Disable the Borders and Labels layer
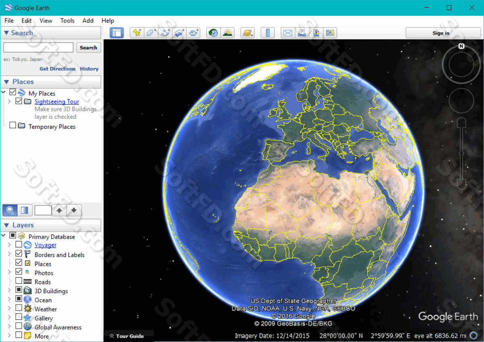Viewport: 484px width, 342px height. tap(19, 253)
